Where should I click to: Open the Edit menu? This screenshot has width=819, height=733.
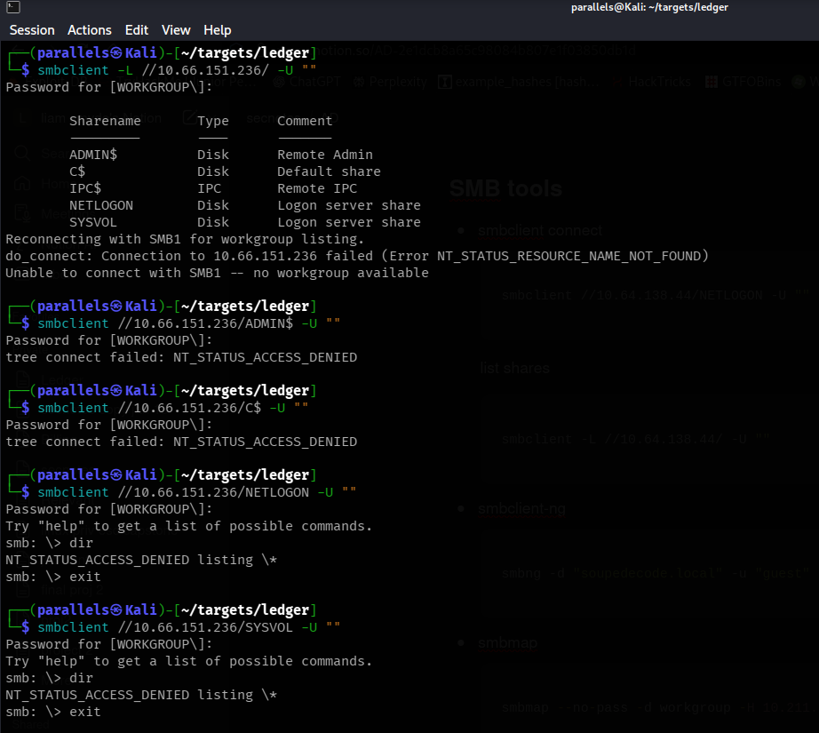(137, 30)
